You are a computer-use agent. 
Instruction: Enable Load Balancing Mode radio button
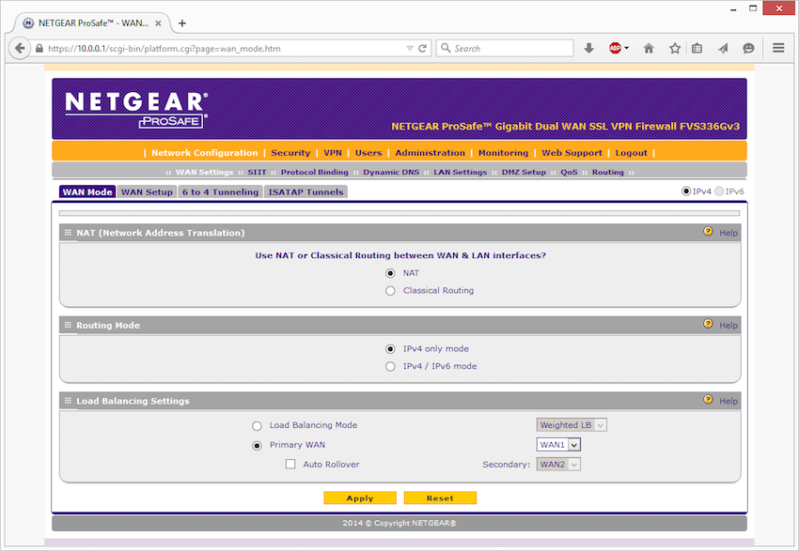tap(257, 426)
